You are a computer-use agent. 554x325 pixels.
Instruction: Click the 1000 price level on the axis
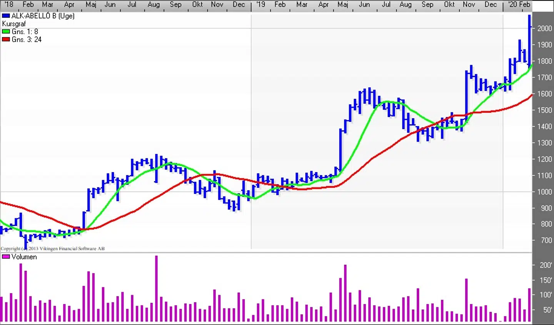(x=544, y=192)
